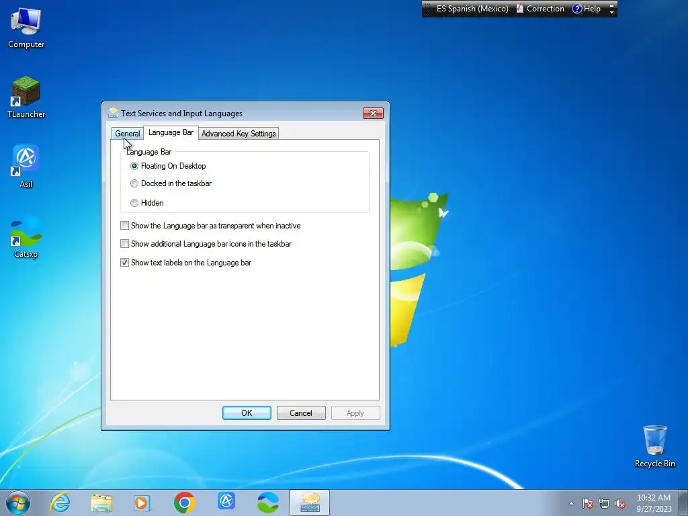Screen dimensions: 688x516
Task: Enable additional Language bar icons in taskbar
Action: point(206,244)
